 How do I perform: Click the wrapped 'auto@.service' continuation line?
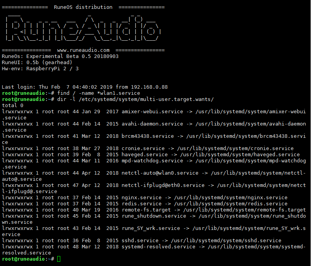[22, 179]
